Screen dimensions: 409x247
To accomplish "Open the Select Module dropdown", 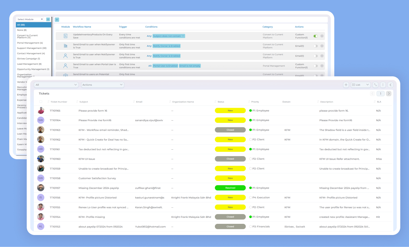I will [x=30, y=19].
